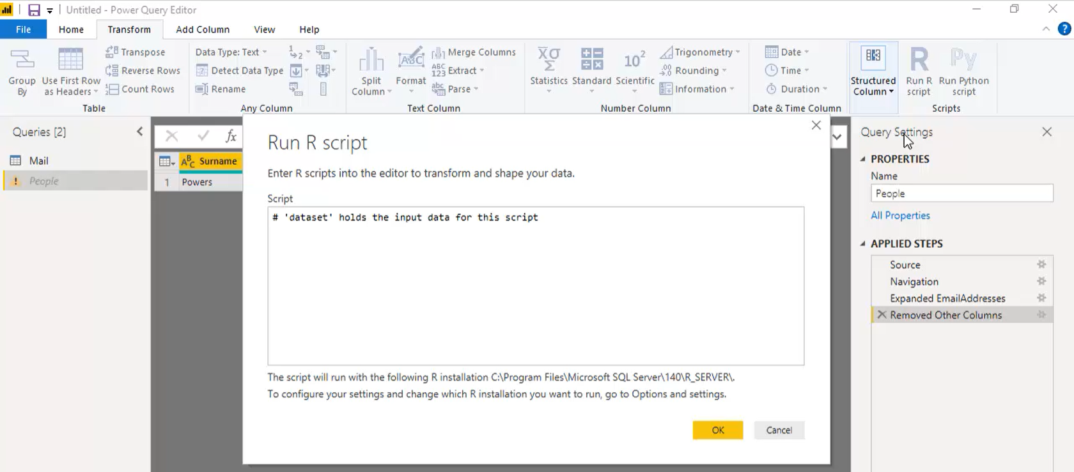The image size is (1074, 472).
Task: Select the People query
Action: click(75, 181)
